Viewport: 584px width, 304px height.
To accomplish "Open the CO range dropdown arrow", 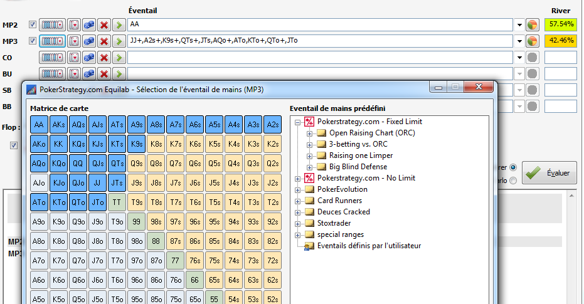I will click(x=519, y=57).
